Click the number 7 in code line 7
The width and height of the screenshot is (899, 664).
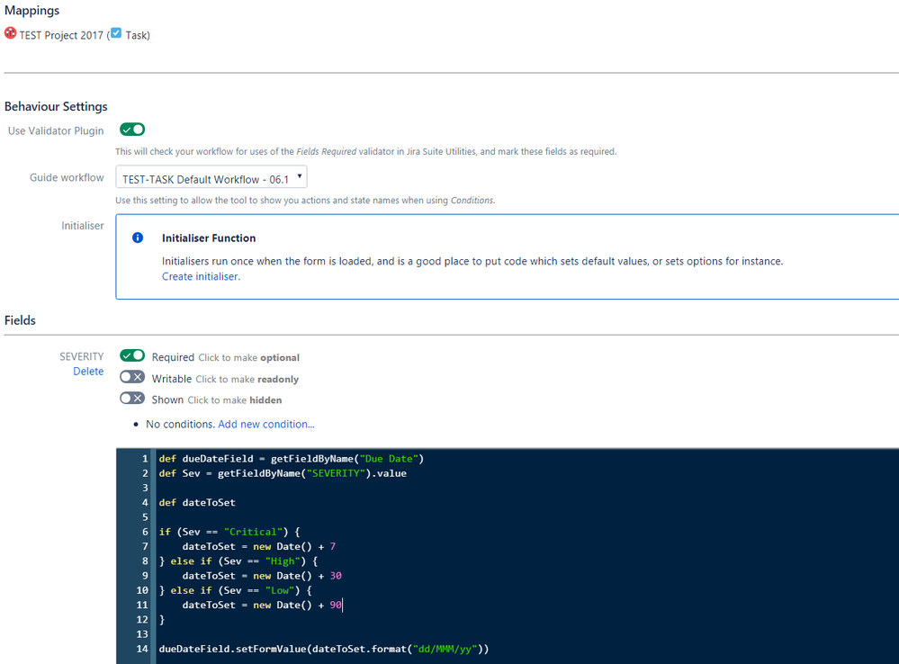click(x=333, y=546)
